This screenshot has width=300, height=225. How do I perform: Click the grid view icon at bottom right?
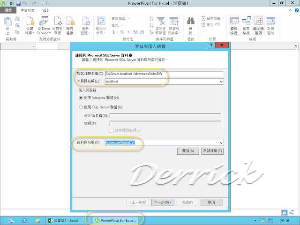pyautogui.click(x=285, y=212)
